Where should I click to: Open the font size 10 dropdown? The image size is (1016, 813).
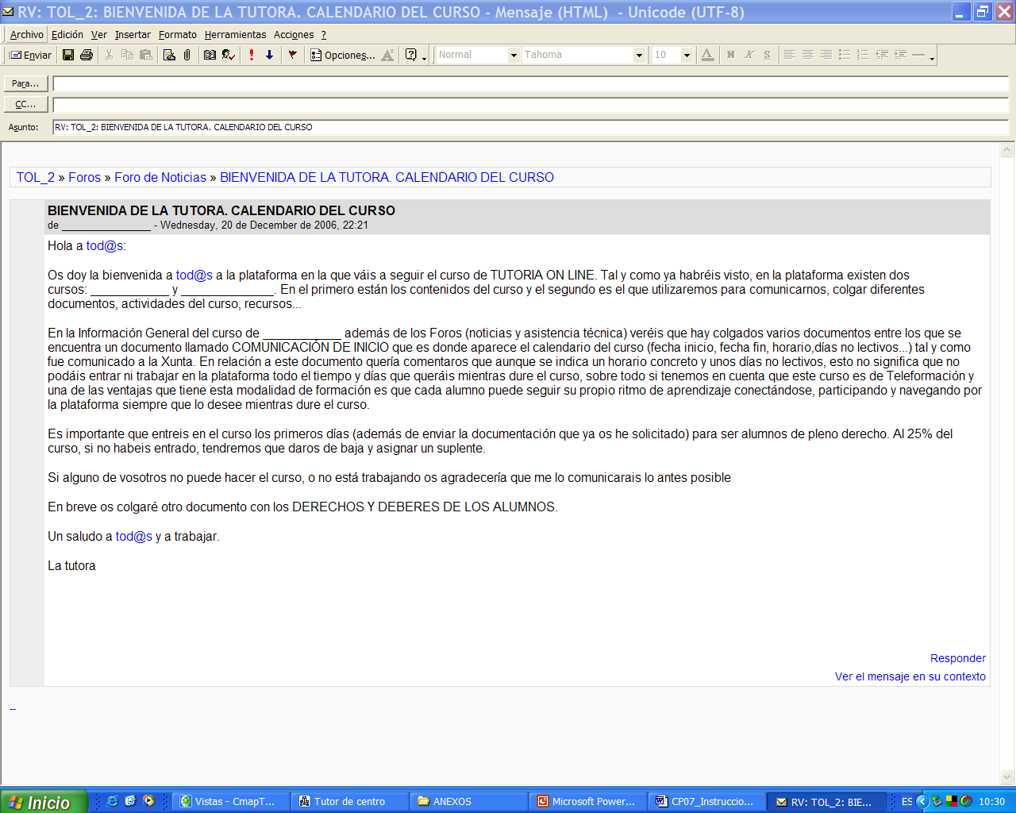coord(687,55)
